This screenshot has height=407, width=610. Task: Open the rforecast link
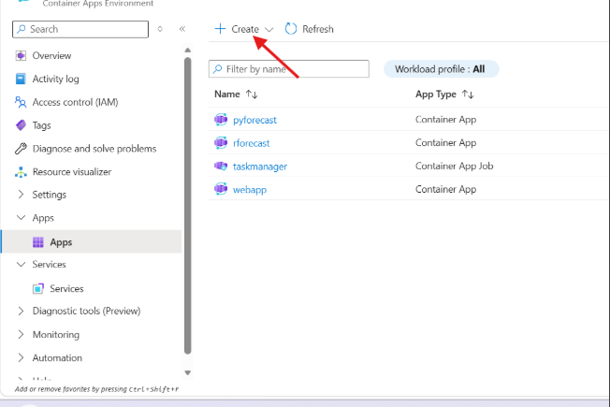pos(252,143)
